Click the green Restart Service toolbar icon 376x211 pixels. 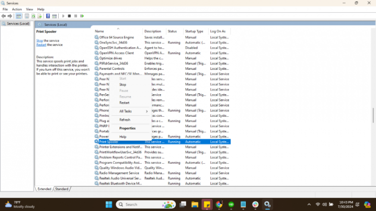[x=82, y=16]
